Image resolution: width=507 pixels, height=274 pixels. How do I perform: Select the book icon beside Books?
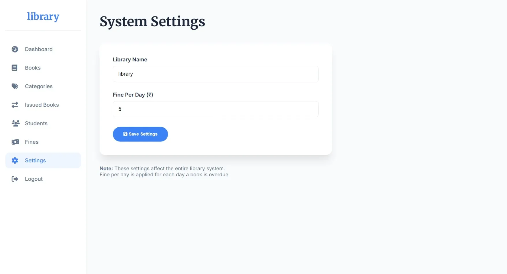(15, 68)
